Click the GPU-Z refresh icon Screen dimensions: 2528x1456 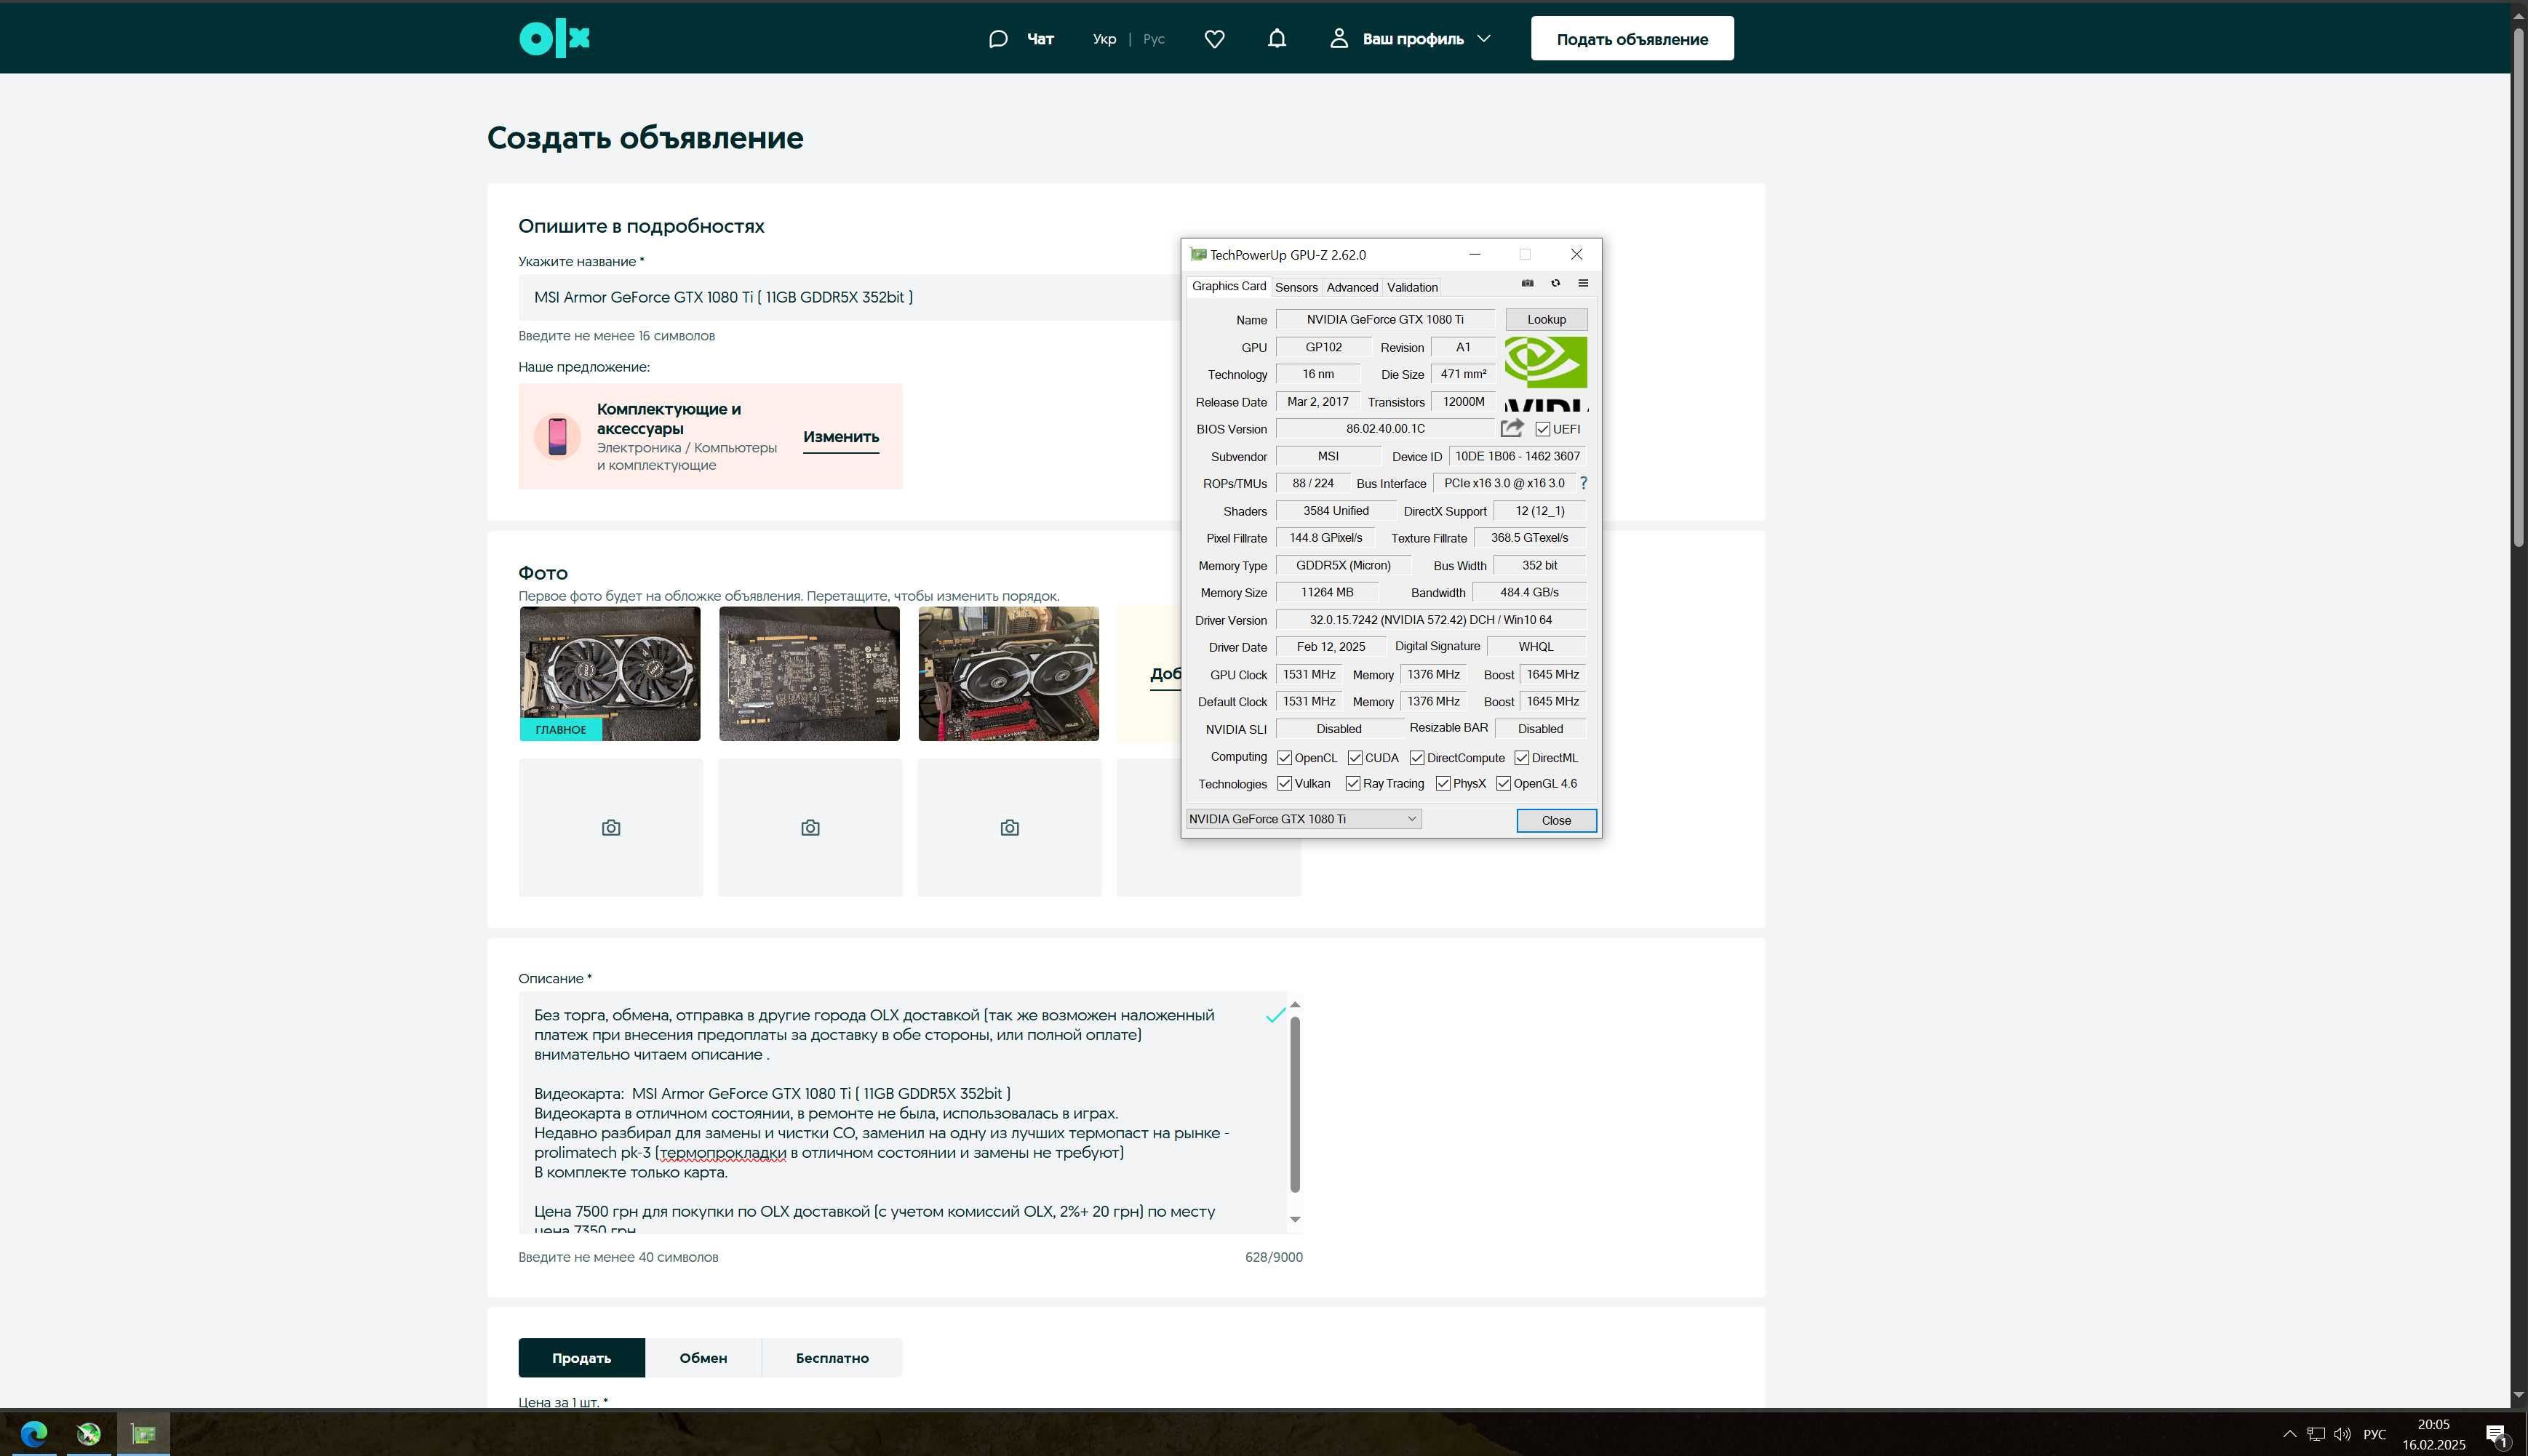(1555, 283)
